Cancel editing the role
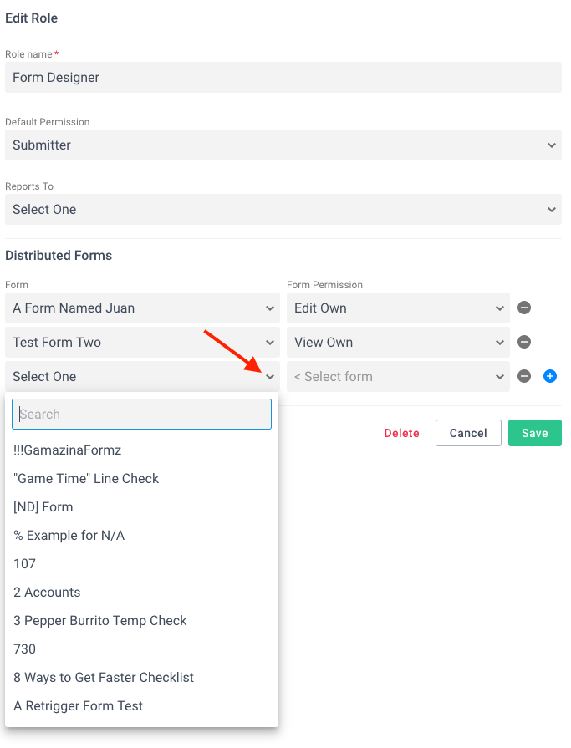The height and width of the screenshot is (748, 571). pyautogui.click(x=468, y=433)
